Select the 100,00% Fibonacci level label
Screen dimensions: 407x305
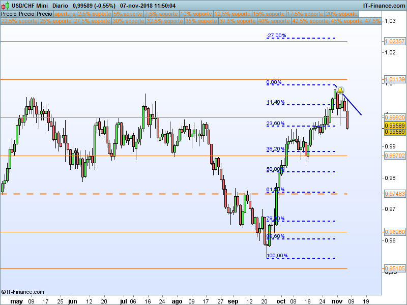277,256
